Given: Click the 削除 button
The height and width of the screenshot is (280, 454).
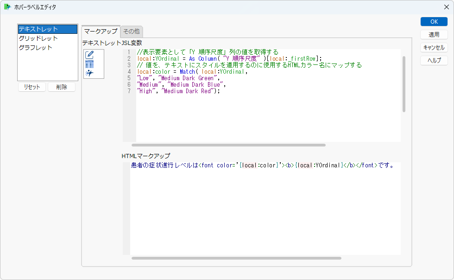Looking at the screenshot, I should pos(62,87).
